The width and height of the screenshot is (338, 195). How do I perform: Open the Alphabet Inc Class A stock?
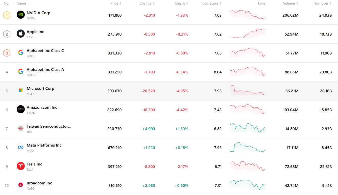pyautogui.click(x=45, y=69)
